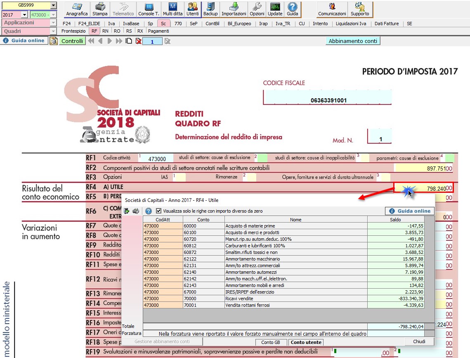This screenshot has width=470, height=358.
Task: Select IRES/IRPEF dell'esercizio row
Action: coord(283,292)
